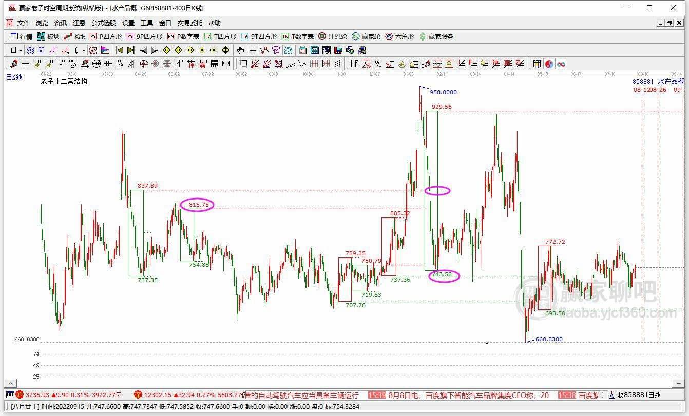689x416 pixels.
Task: Open the T四方形 tool
Action: [x=220, y=36]
